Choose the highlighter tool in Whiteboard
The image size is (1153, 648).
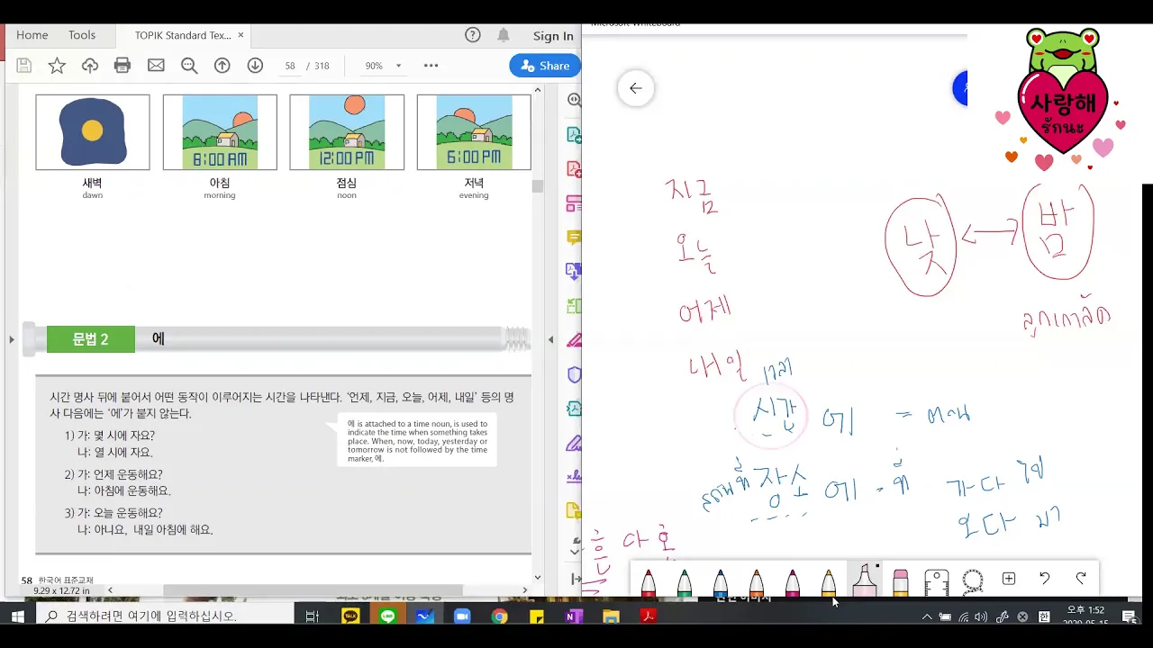tap(865, 580)
